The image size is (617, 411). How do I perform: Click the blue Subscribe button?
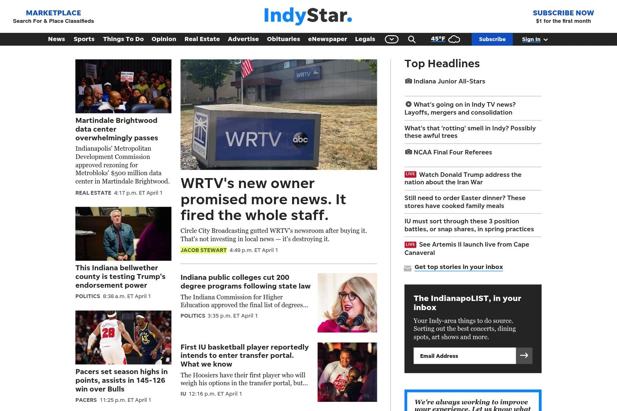click(492, 39)
